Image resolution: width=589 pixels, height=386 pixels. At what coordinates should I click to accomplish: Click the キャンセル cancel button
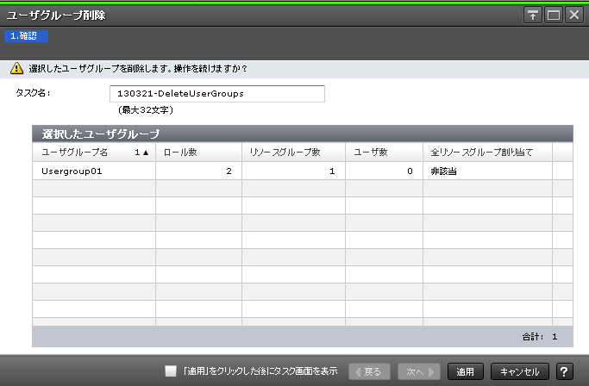519,371
